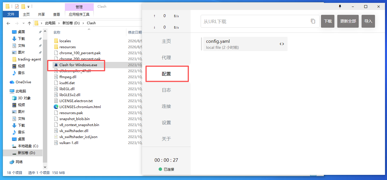Select the locales folder
The width and height of the screenshot is (387, 180).
(65, 41)
